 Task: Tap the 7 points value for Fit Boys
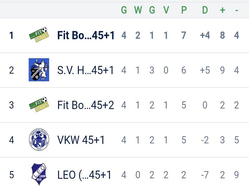point(184,35)
